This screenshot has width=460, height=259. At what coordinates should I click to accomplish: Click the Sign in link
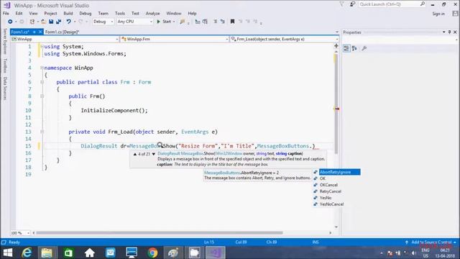click(x=438, y=14)
